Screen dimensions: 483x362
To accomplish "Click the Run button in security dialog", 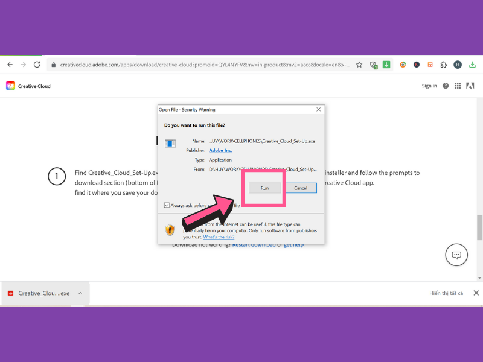I will 264,188.
